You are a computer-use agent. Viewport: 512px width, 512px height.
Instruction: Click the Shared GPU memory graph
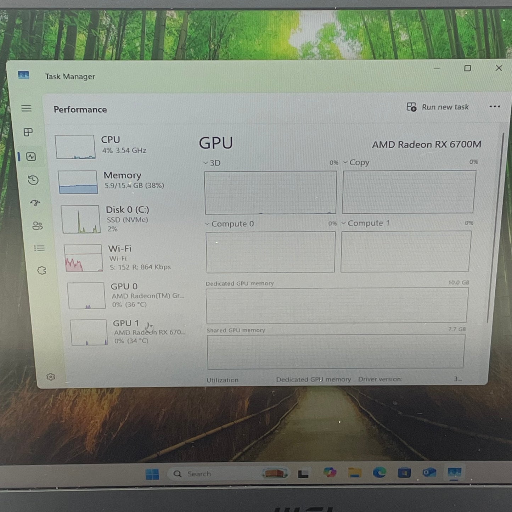pos(336,351)
